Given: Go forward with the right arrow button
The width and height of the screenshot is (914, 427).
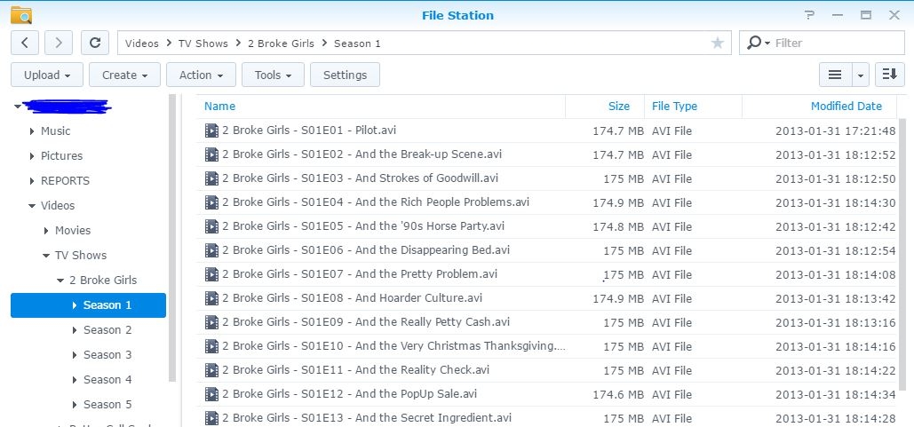Looking at the screenshot, I should pos(59,43).
